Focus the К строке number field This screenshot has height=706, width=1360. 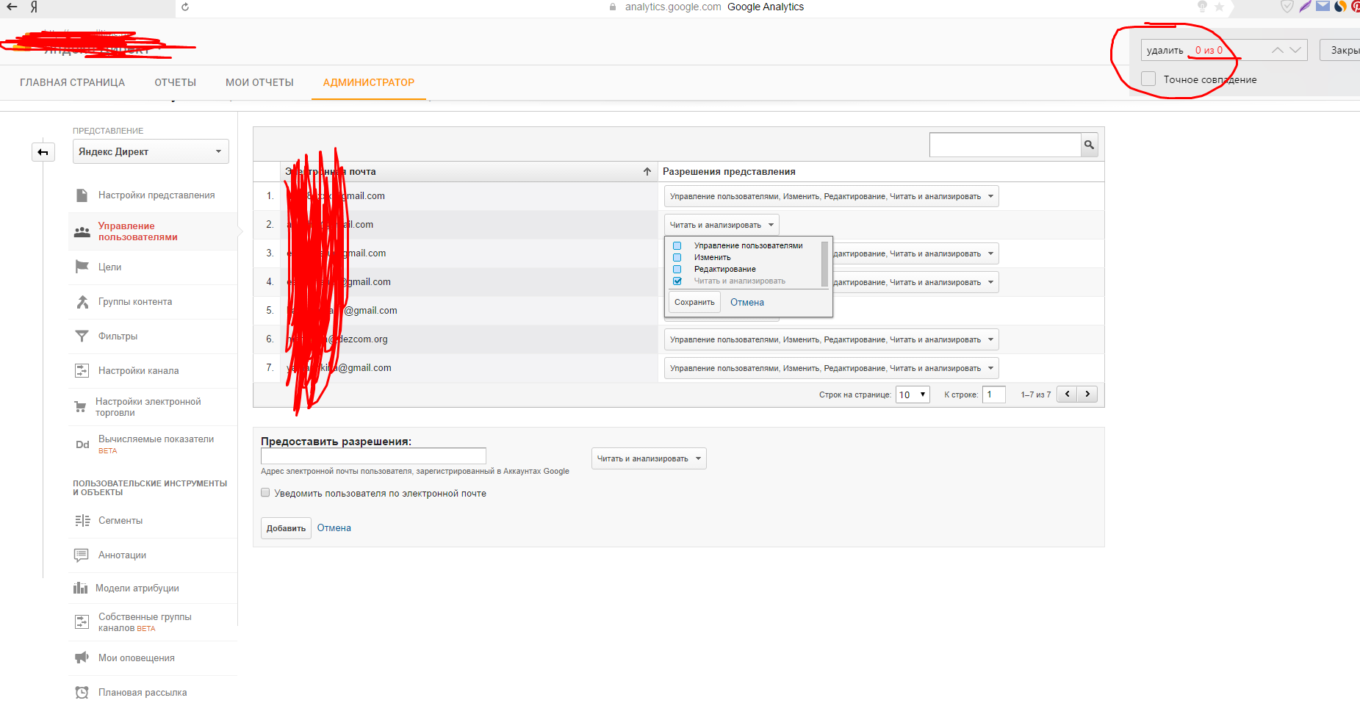(x=994, y=395)
